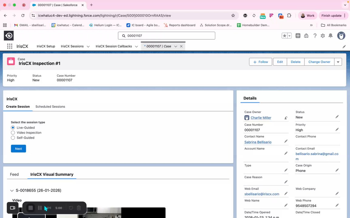The width and height of the screenshot is (350, 218).
Task: Open the Favorites list dropdown arrow
Action: pyautogui.click(x=290, y=36)
